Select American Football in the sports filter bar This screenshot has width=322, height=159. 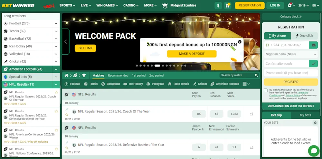coord(225,84)
